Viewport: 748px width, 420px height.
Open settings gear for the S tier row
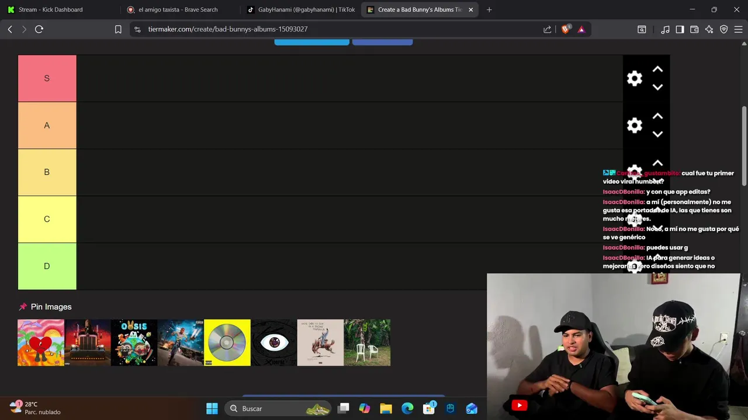click(x=634, y=79)
